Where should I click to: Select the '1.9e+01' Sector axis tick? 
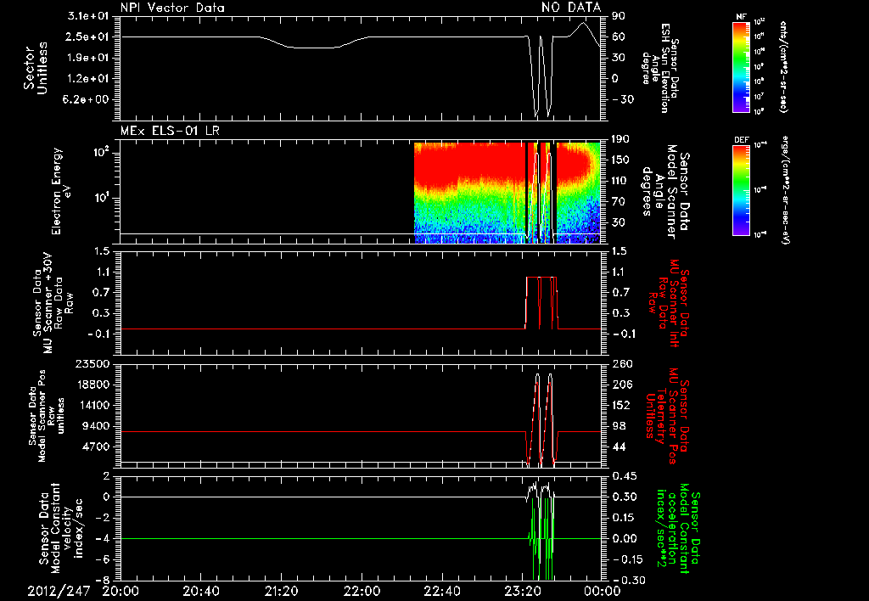[x=88, y=58]
